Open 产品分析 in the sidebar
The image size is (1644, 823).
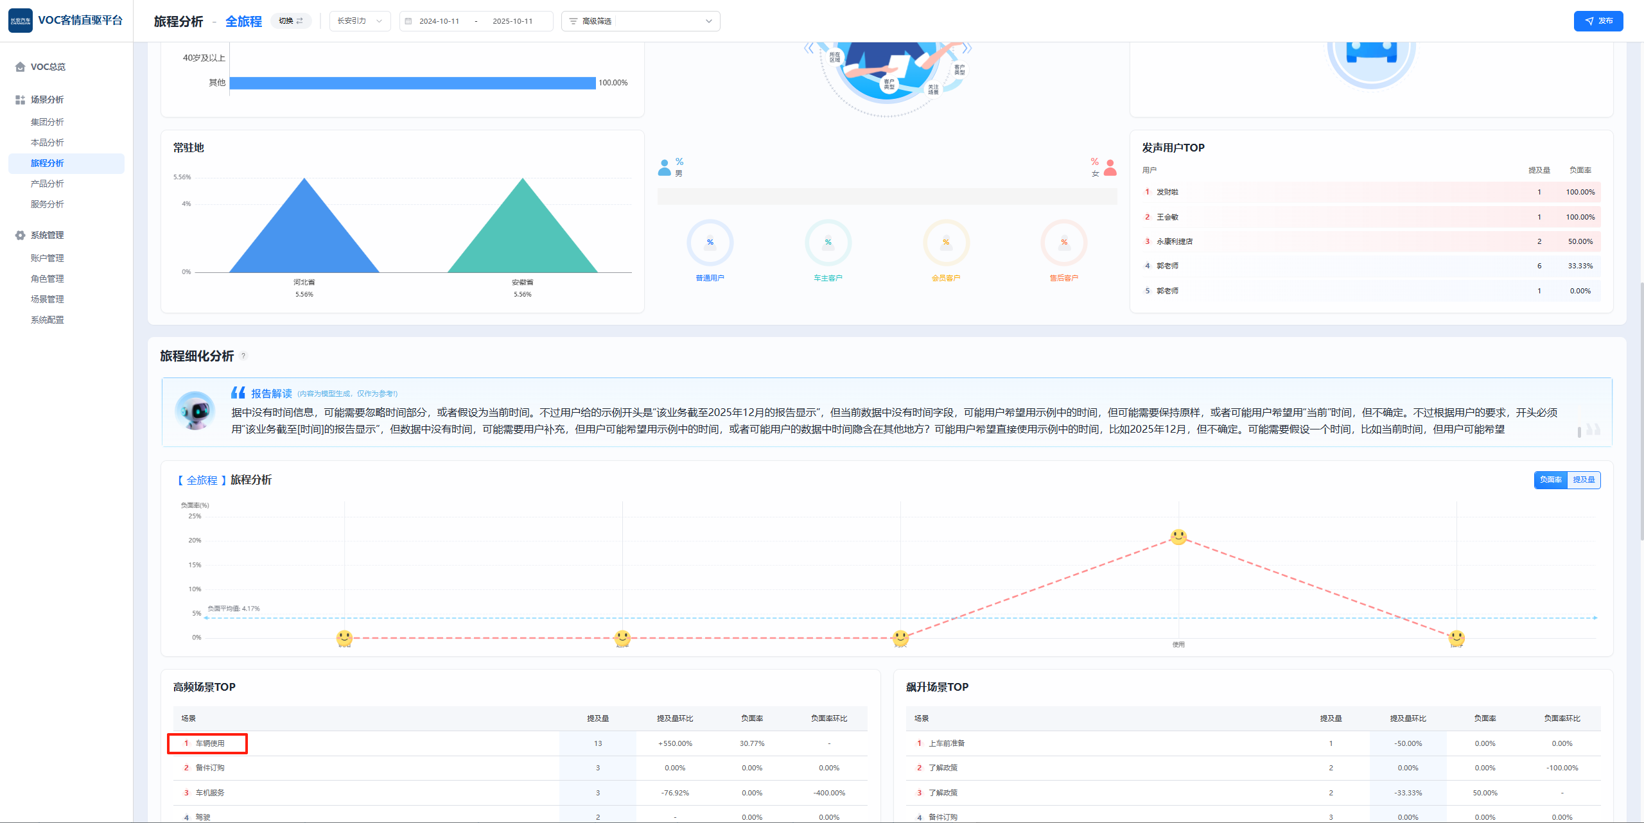(x=48, y=184)
